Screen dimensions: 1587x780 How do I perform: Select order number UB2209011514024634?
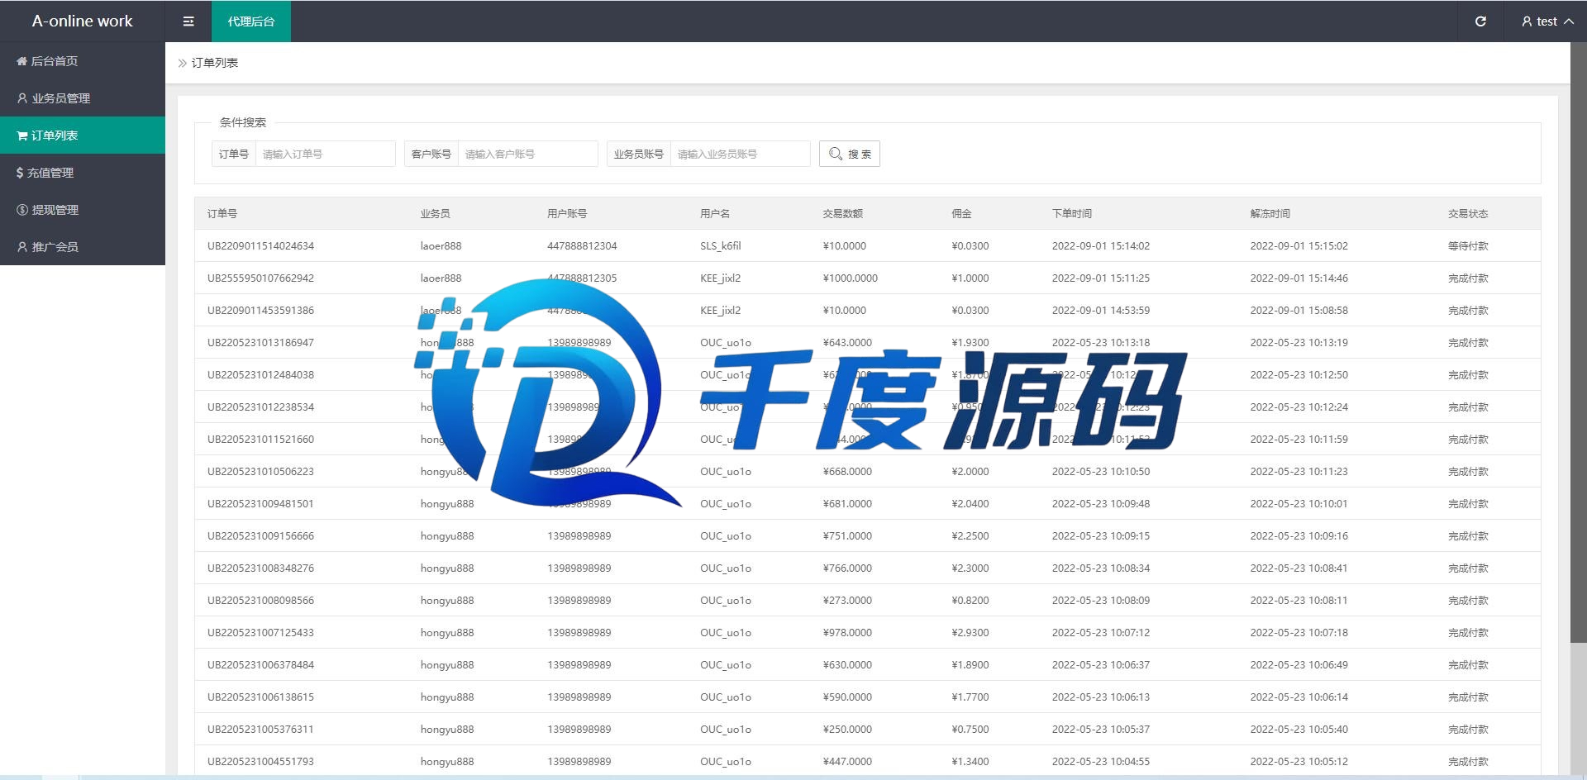point(260,245)
